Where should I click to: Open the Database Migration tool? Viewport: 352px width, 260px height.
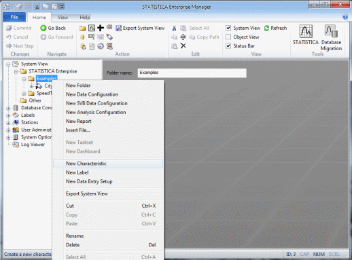331,37
